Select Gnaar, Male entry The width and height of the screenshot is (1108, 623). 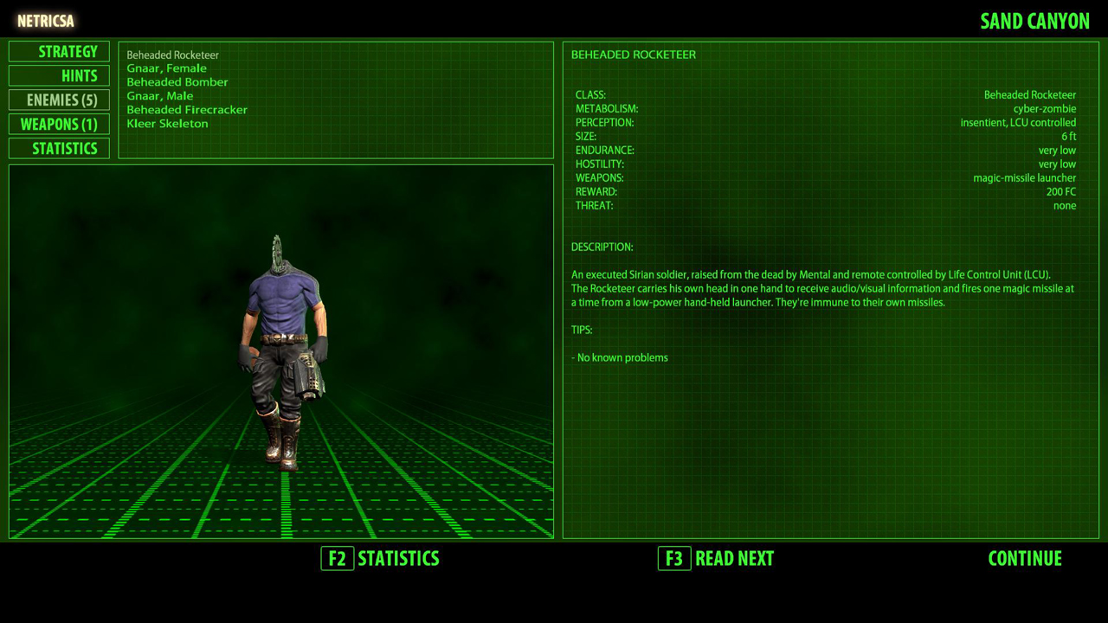click(x=160, y=96)
